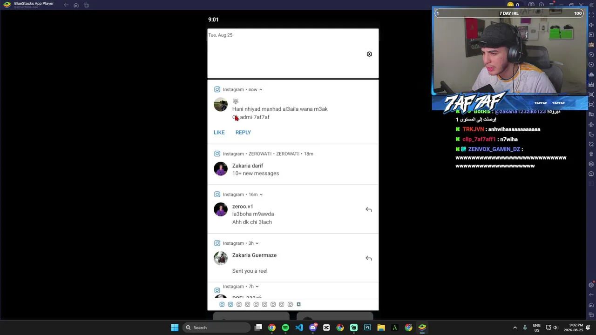Tap avatar of the newest Instagram message
Viewport: 596px width, 335px height.
(221, 105)
